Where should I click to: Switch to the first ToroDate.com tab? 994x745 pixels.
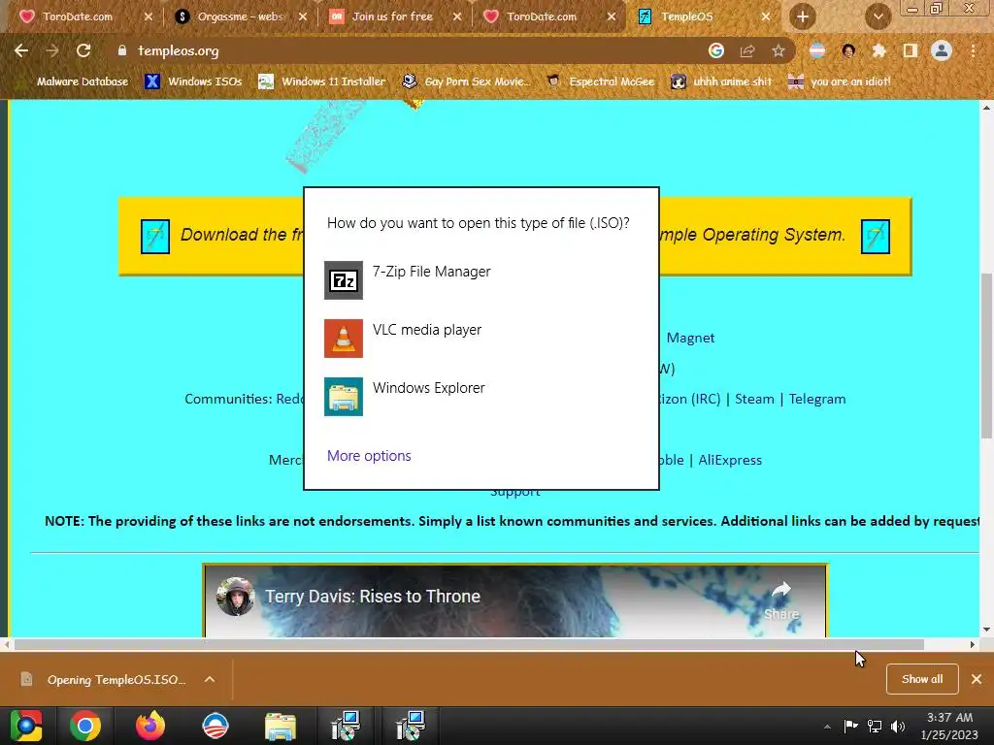coord(77,16)
